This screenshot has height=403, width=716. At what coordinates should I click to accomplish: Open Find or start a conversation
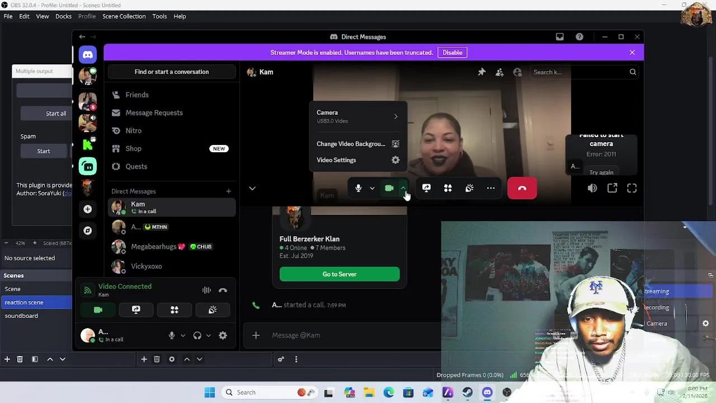pos(172,72)
